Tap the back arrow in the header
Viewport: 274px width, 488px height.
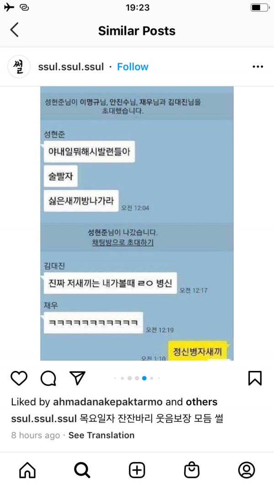pos(14,30)
